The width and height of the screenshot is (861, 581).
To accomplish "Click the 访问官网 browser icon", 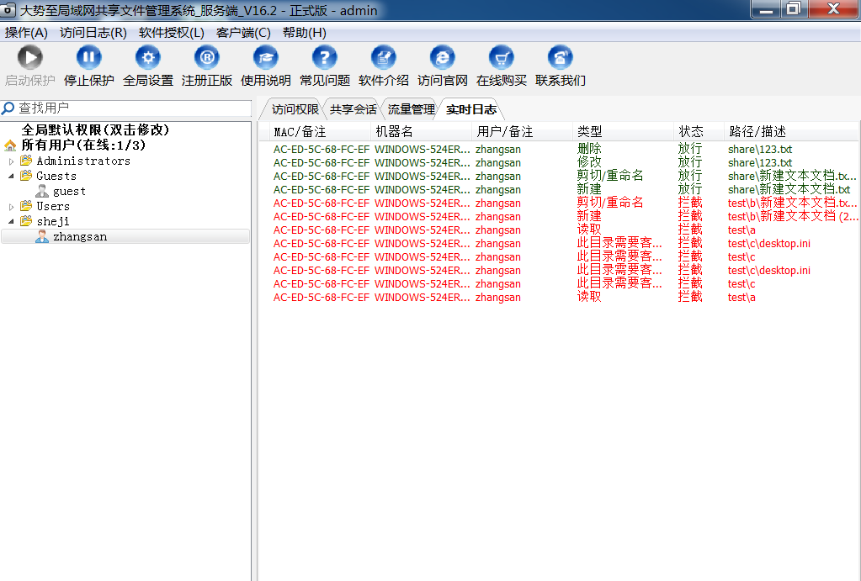I will click(x=442, y=58).
